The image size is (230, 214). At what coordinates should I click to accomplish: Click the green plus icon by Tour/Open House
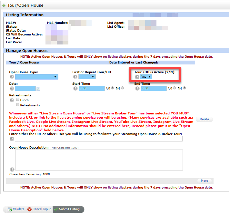[x=4, y=5]
